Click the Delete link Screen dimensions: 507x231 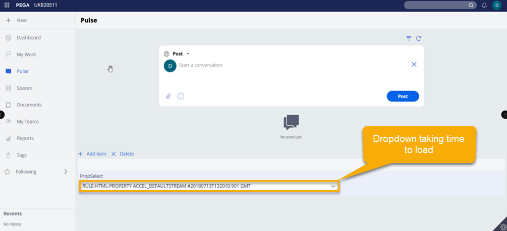point(126,154)
